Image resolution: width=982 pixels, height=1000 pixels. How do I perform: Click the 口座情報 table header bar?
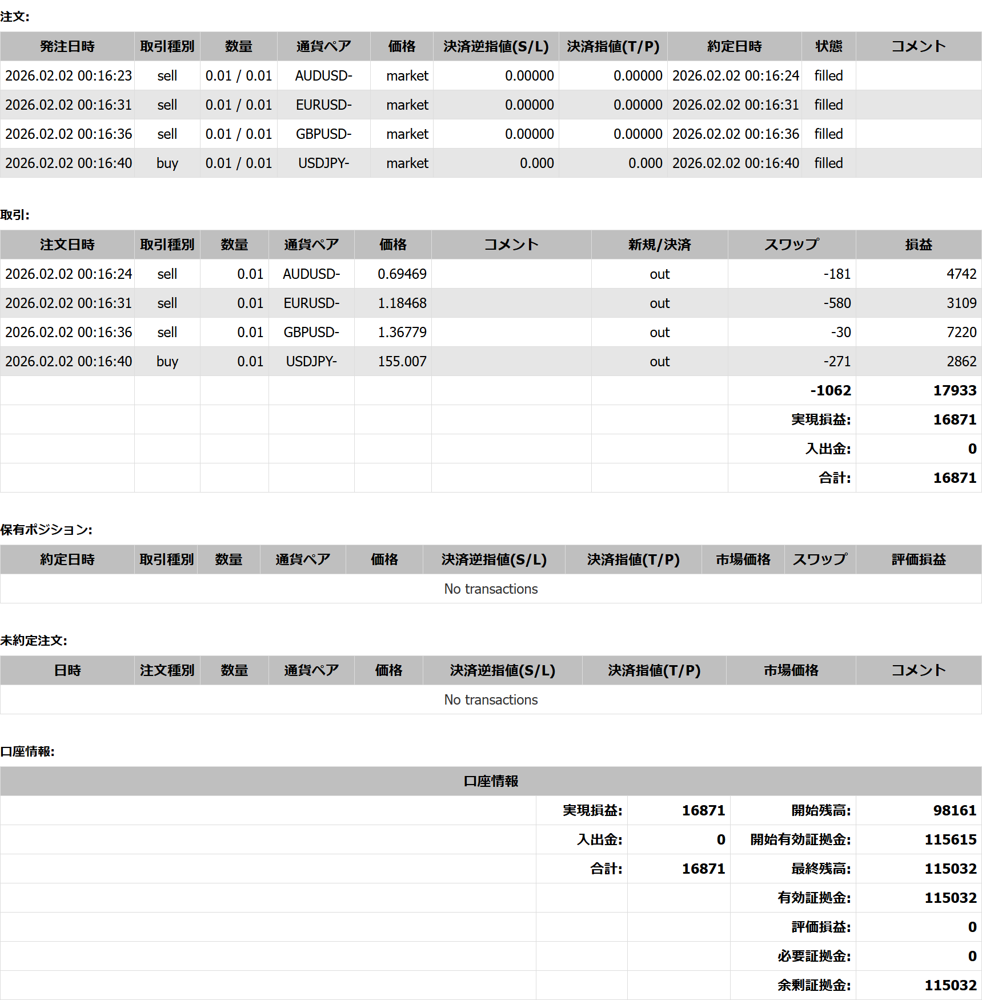point(491,781)
